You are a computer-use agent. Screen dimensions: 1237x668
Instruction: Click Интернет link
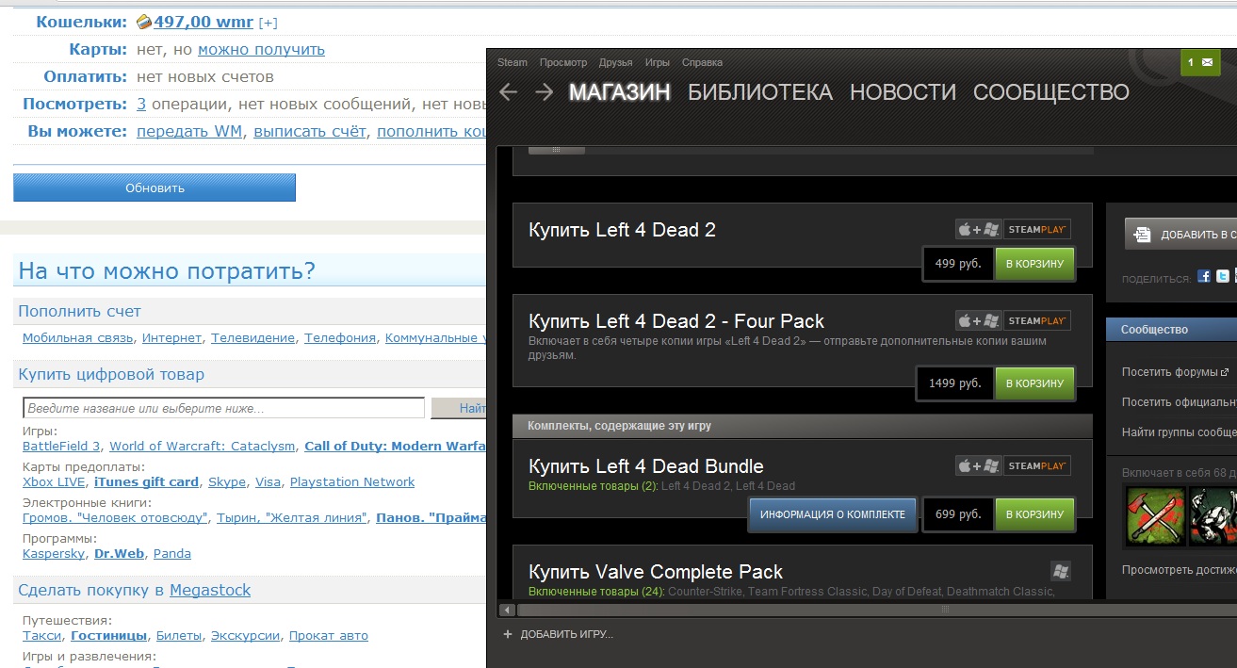pos(172,337)
